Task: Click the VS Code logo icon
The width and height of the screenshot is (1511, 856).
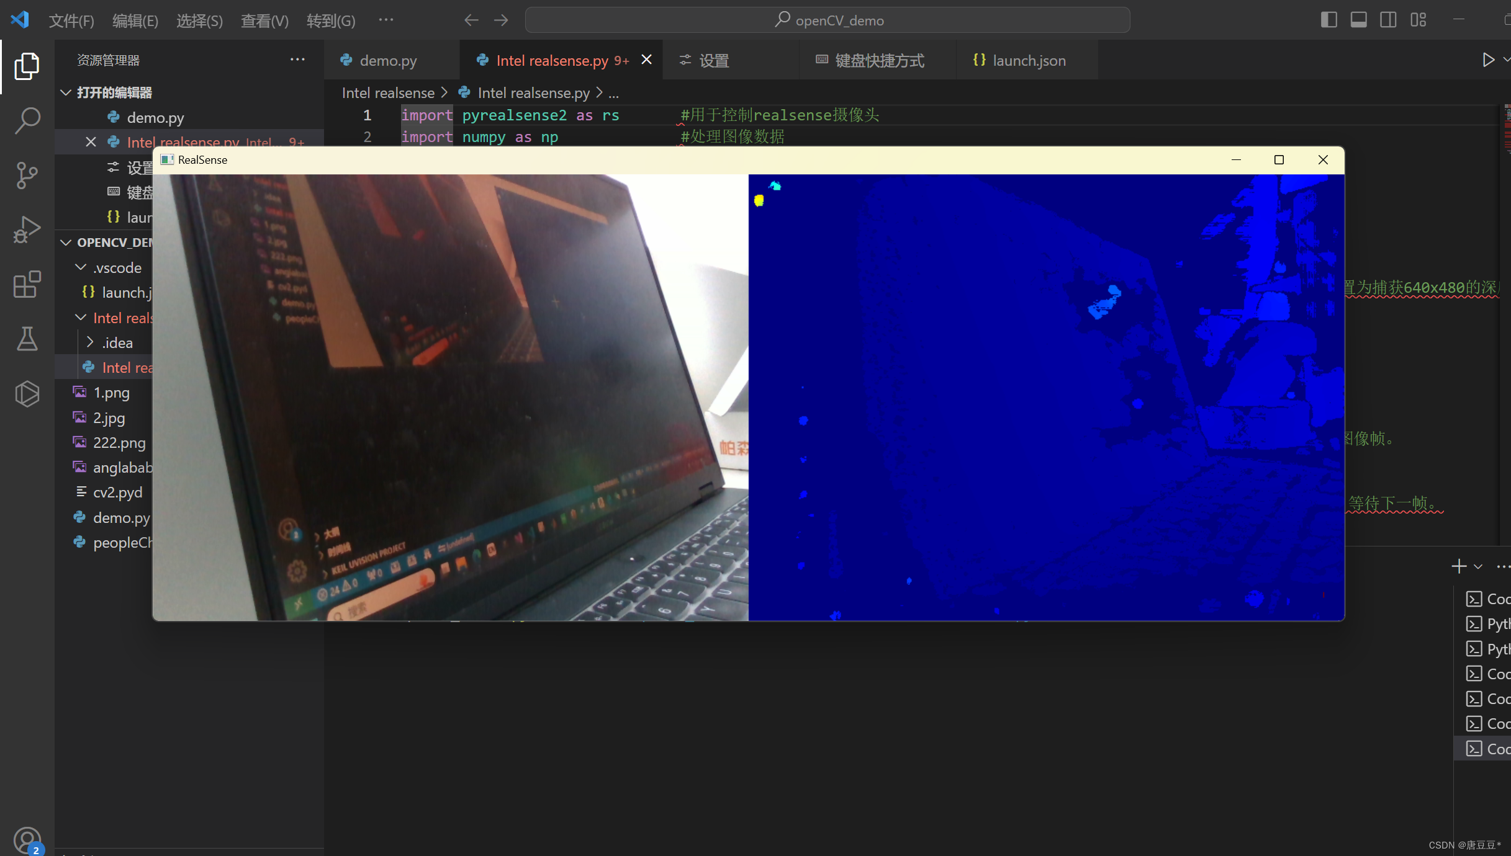Action: click(20, 20)
